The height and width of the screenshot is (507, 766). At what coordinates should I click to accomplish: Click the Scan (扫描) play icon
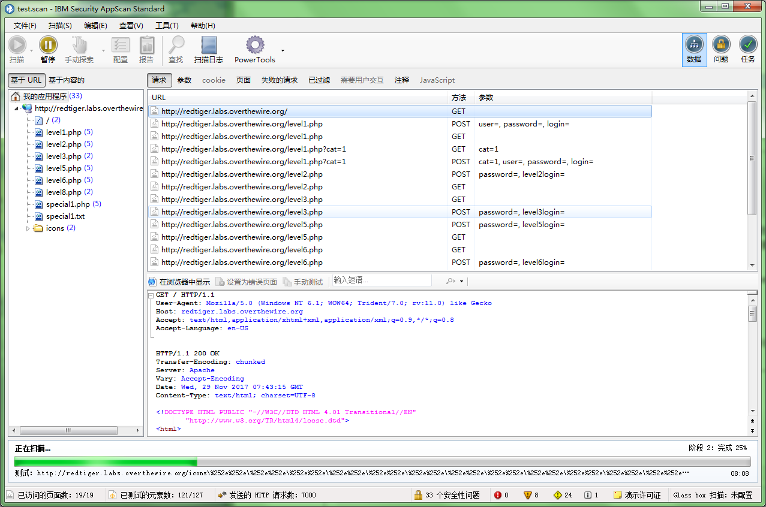(x=17, y=45)
